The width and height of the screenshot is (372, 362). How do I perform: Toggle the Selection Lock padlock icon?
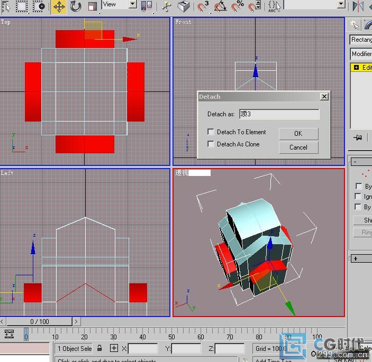[x=99, y=348]
